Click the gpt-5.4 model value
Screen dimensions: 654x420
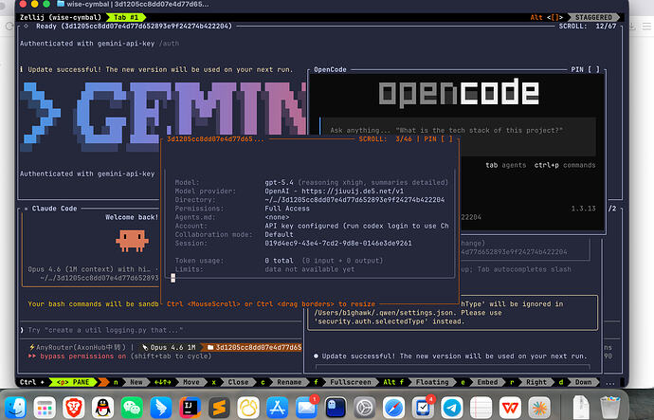[279, 182]
